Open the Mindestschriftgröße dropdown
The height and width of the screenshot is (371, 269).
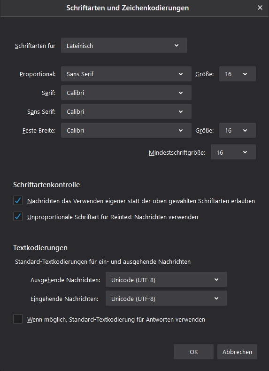[x=233, y=152]
